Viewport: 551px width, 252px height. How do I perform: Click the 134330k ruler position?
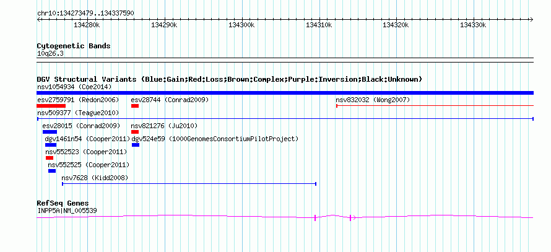coord(474,25)
